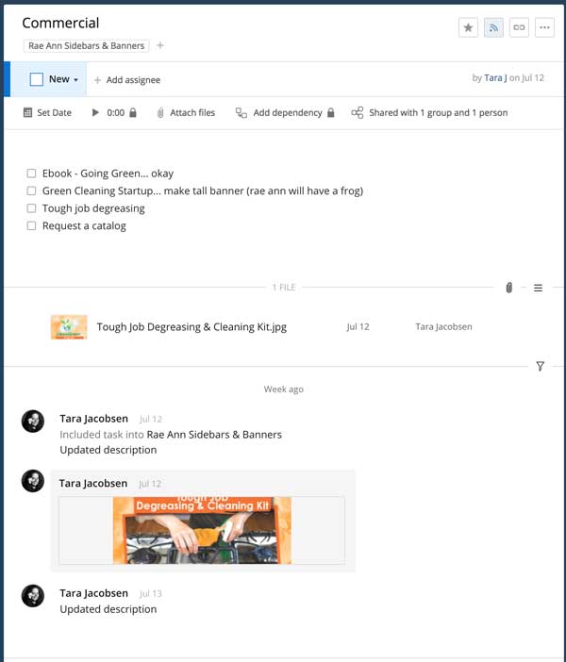Click the 'Request a catalog' description text

84,226
